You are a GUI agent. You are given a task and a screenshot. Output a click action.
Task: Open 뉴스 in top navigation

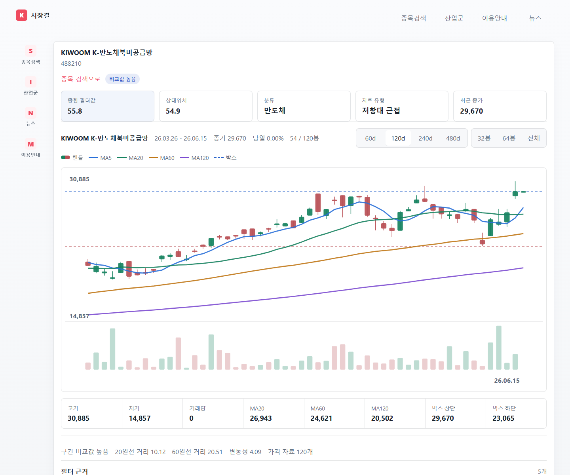[535, 18]
